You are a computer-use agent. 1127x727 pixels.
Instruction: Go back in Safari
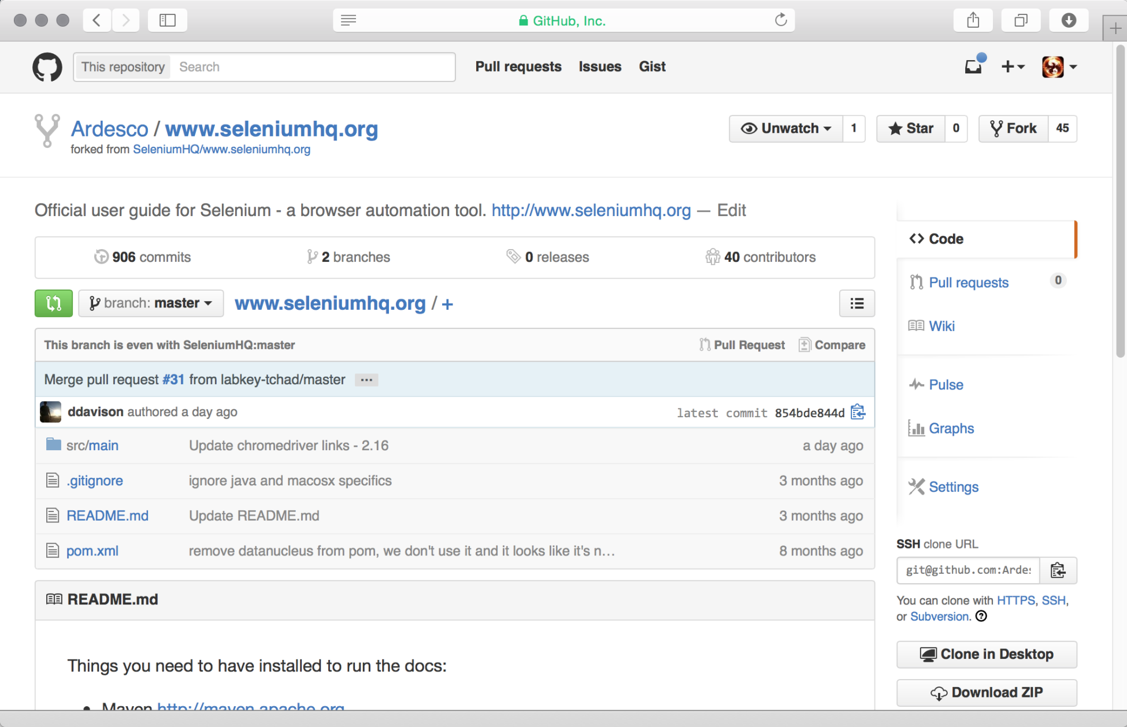(97, 21)
